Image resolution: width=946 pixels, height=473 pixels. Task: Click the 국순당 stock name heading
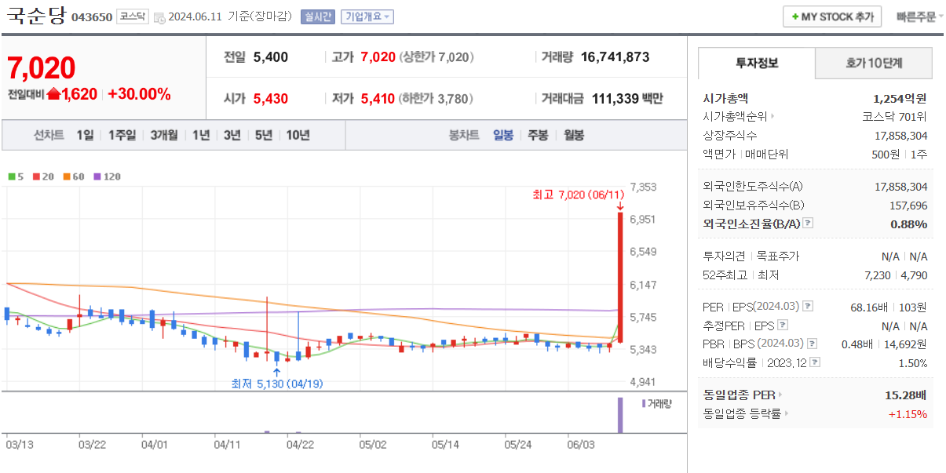36,16
